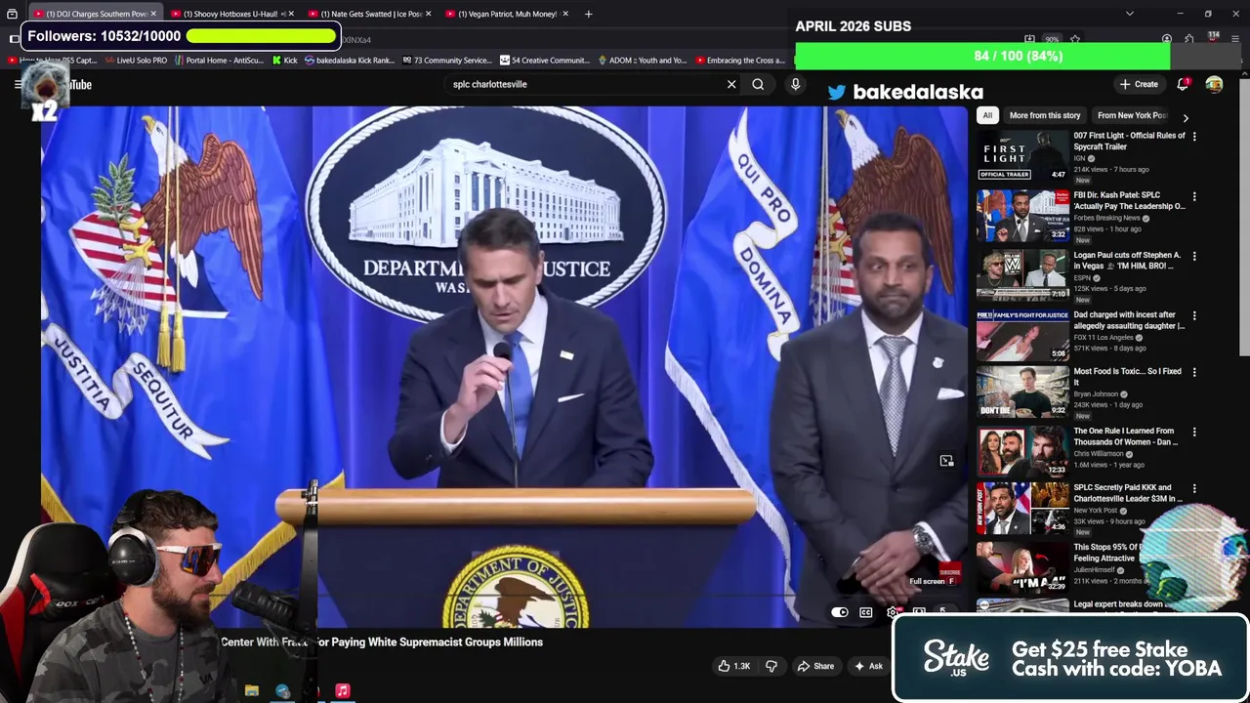Clear the YouTube search box with X
The image size is (1250, 703).
731,84
